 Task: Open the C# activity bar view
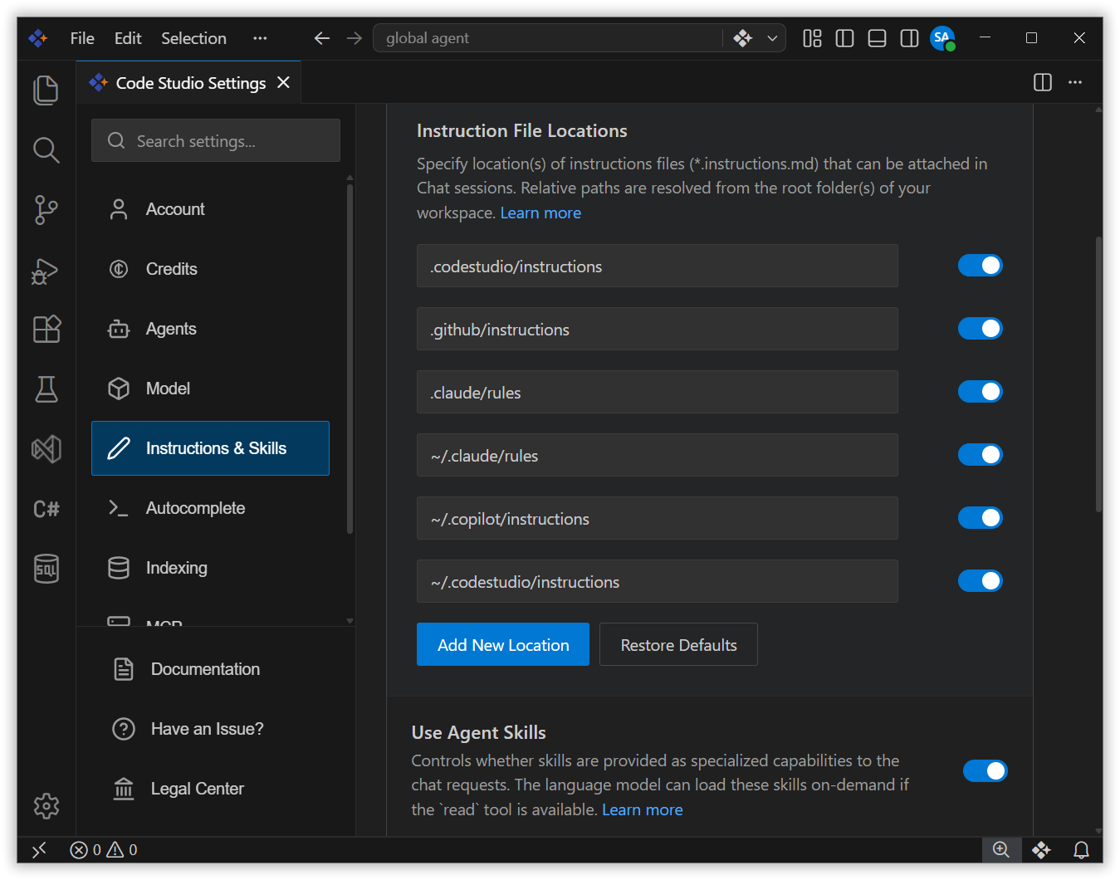click(x=46, y=509)
